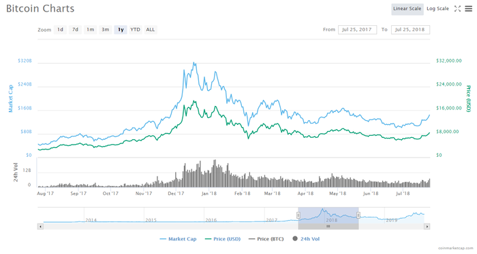Click the 2019 label in navigator
The height and width of the screenshot is (254, 477).
coord(392,220)
